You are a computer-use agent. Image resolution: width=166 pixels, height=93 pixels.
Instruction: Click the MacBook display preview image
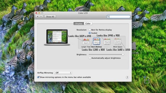(x=57, y=37)
